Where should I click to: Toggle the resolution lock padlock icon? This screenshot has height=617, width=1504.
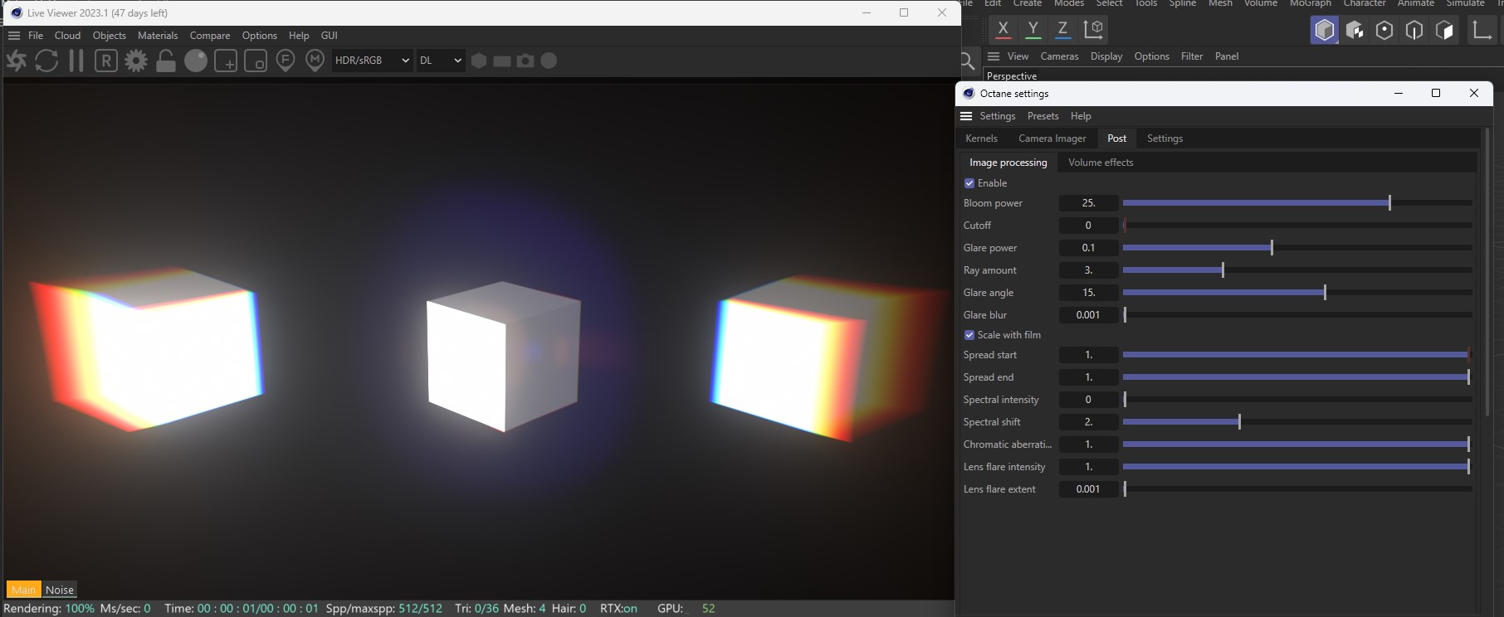click(166, 61)
